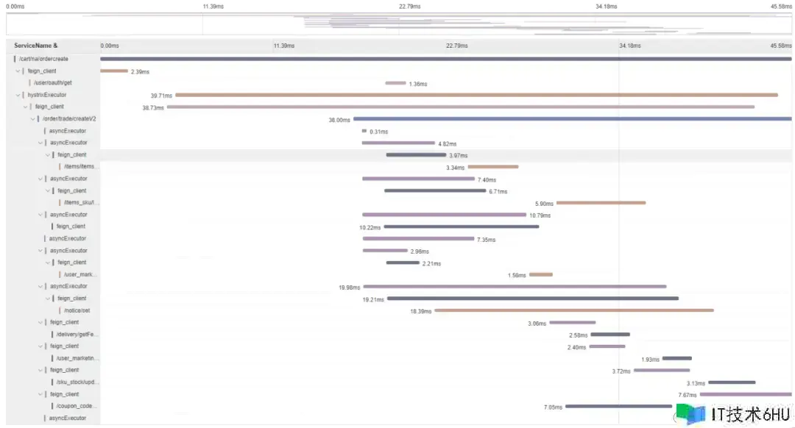Click the 18.39ms /notice/set span bar
The height and width of the screenshot is (428, 795).
coord(573,310)
